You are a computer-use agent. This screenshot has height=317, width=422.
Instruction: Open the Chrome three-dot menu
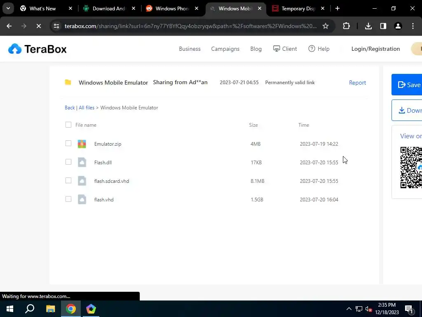413,26
